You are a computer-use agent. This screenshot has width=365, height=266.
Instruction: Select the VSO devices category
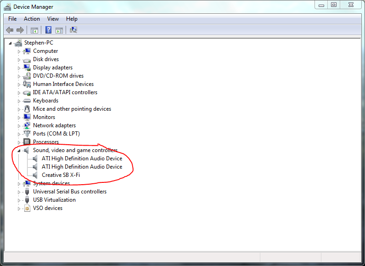tap(47, 208)
